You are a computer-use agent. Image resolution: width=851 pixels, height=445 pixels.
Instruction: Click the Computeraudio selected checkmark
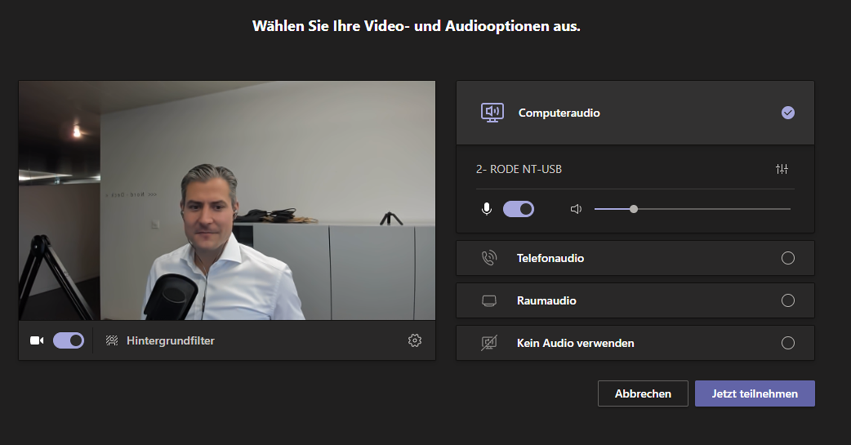point(788,113)
